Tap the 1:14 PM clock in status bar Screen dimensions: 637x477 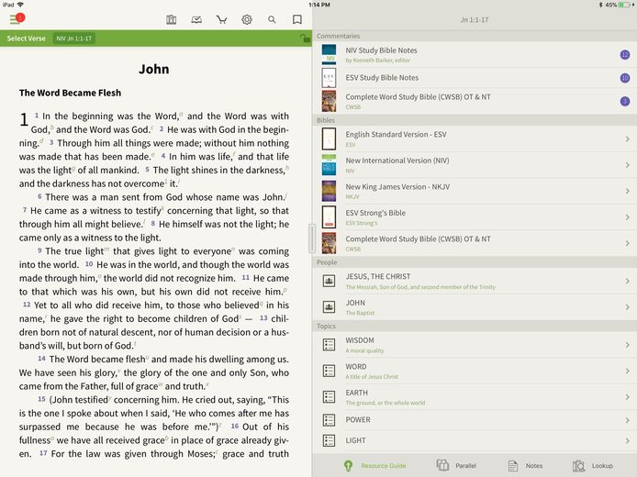[319, 5]
